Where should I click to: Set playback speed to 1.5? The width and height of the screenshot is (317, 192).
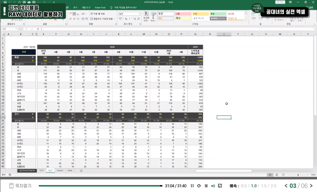264,186
